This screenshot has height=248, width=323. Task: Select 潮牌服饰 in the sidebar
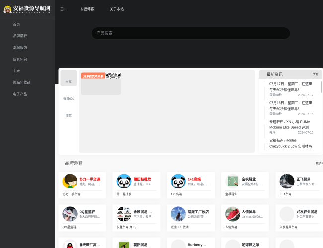pyautogui.click(x=20, y=47)
